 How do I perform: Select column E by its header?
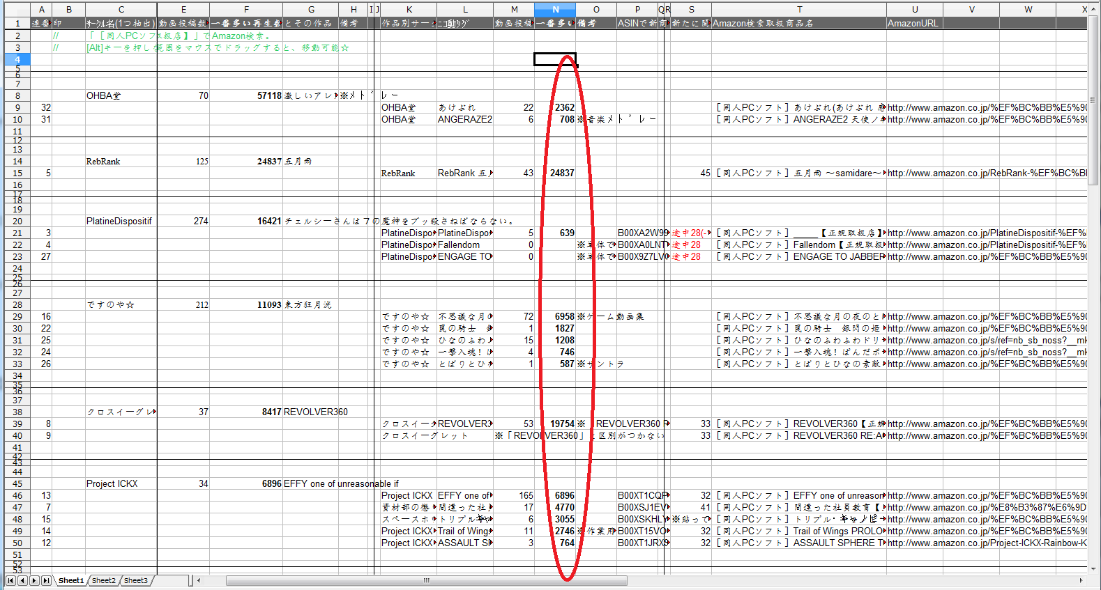(x=183, y=10)
